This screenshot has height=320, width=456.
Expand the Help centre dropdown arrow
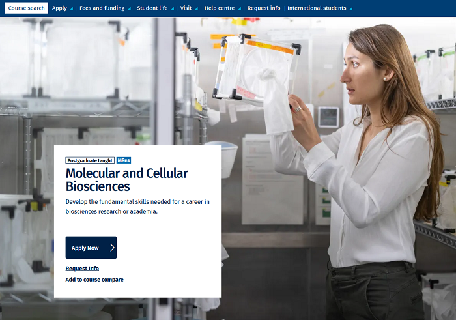239,8
